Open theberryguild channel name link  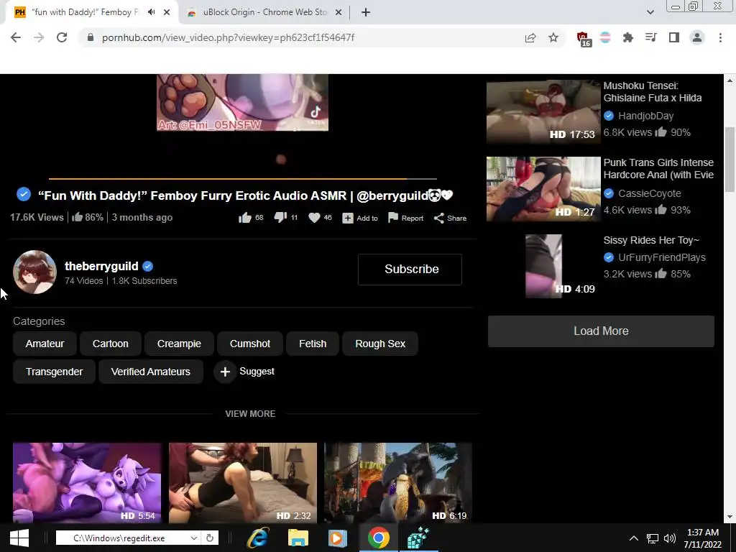pyautogui.click(x=101, y=266)
